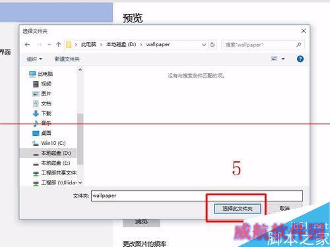Viewport: 330px width, 247px height.
Task: Select 本地磁盘 (D:) breadcrumb segment
Action: [121, 45]
